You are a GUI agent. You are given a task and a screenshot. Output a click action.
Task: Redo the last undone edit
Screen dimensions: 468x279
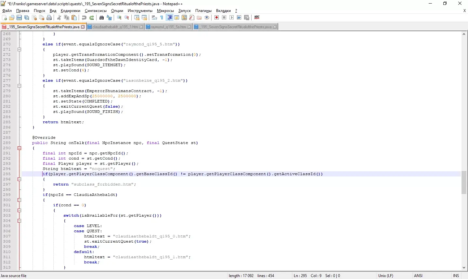(x=92, y=18)
